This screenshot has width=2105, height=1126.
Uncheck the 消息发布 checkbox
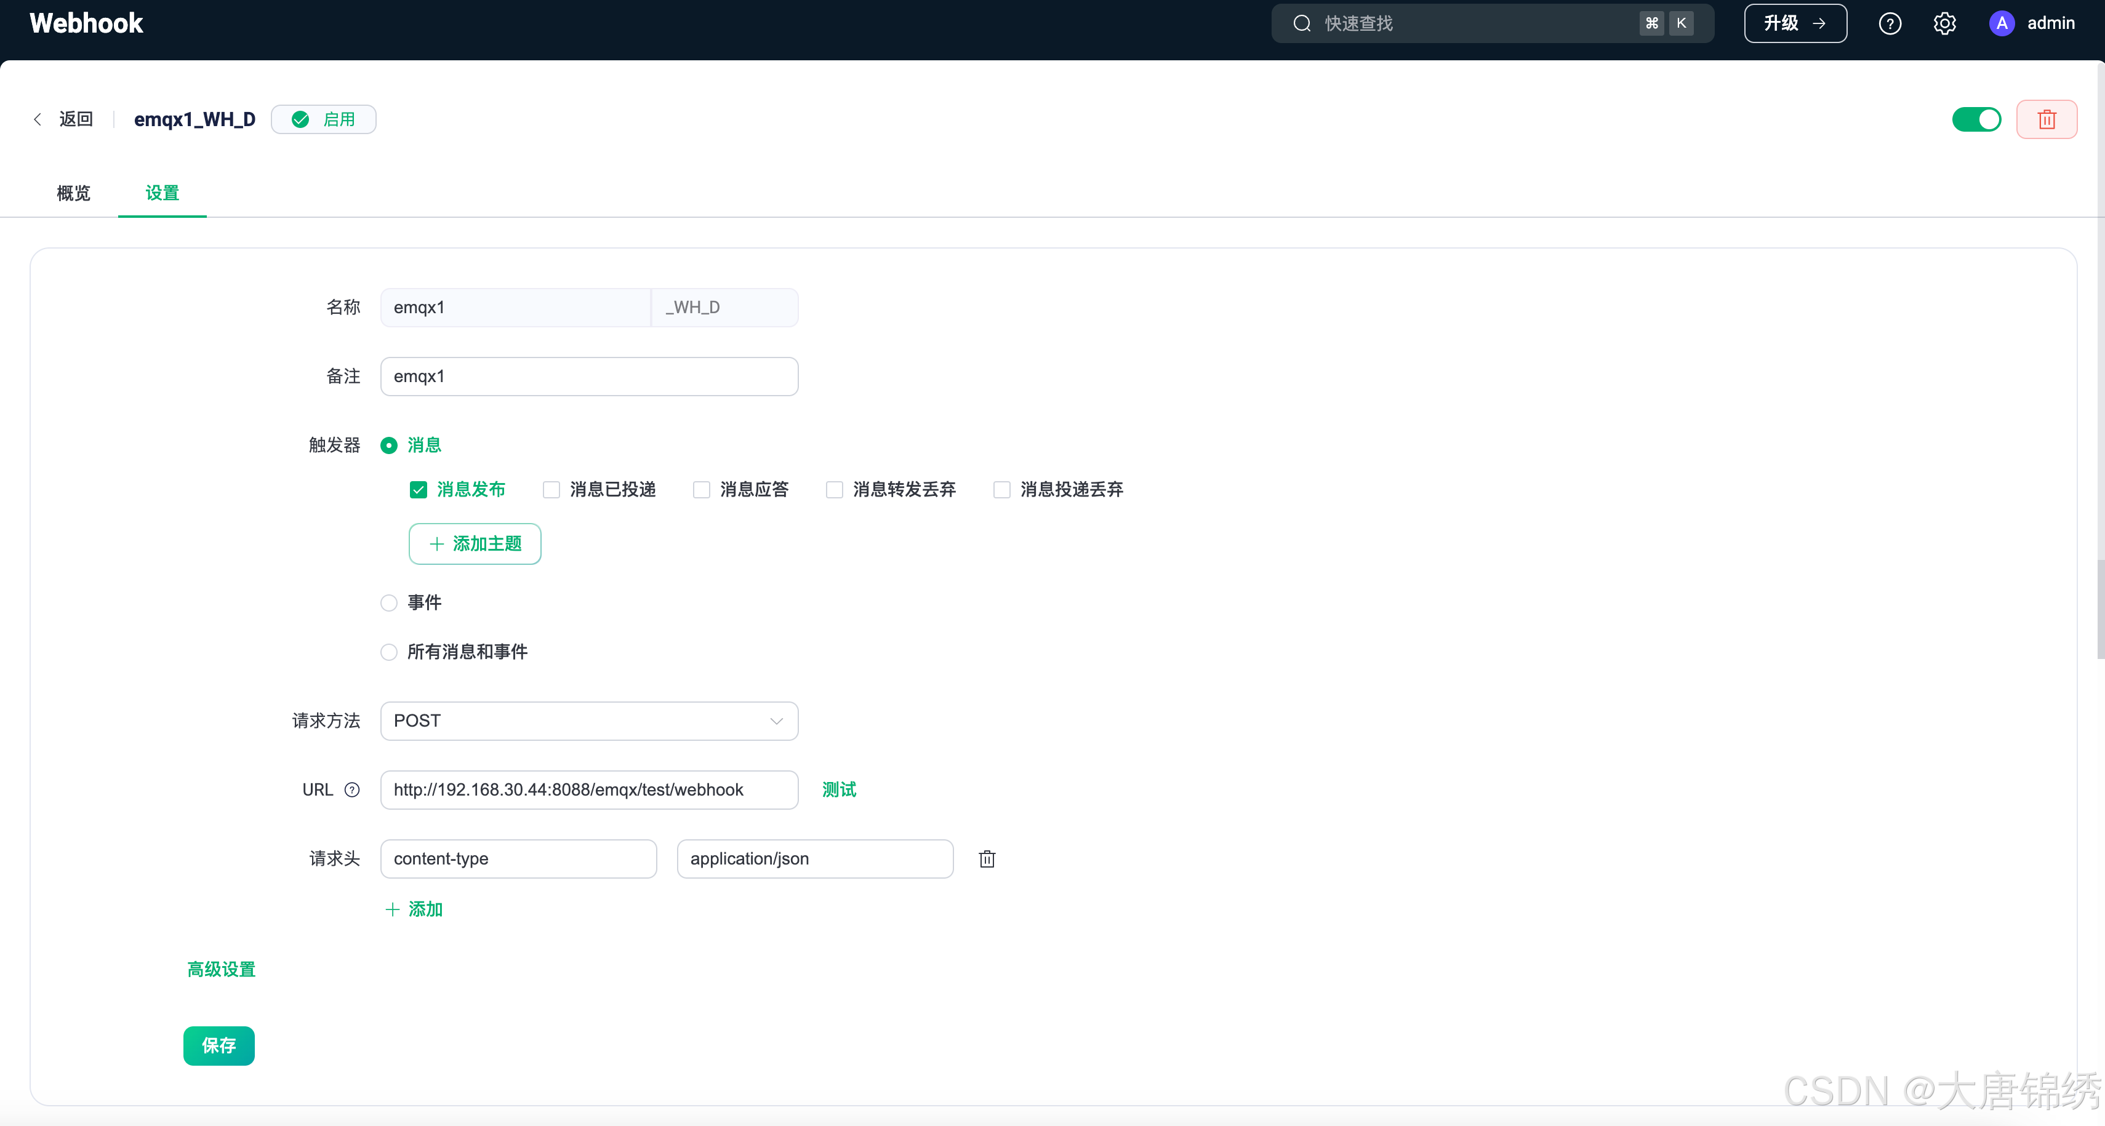point(419,489)
